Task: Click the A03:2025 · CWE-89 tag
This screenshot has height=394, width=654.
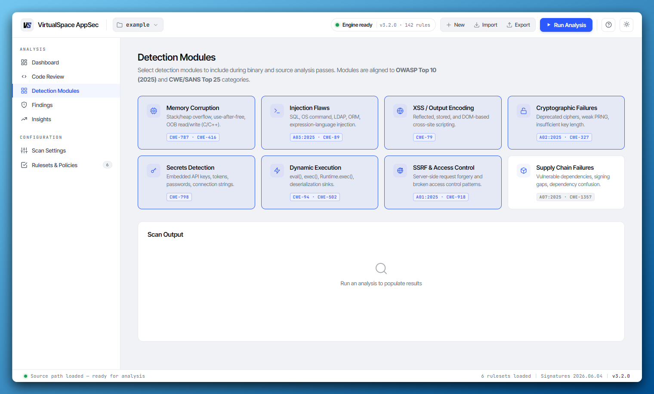Action: [316, 137]
